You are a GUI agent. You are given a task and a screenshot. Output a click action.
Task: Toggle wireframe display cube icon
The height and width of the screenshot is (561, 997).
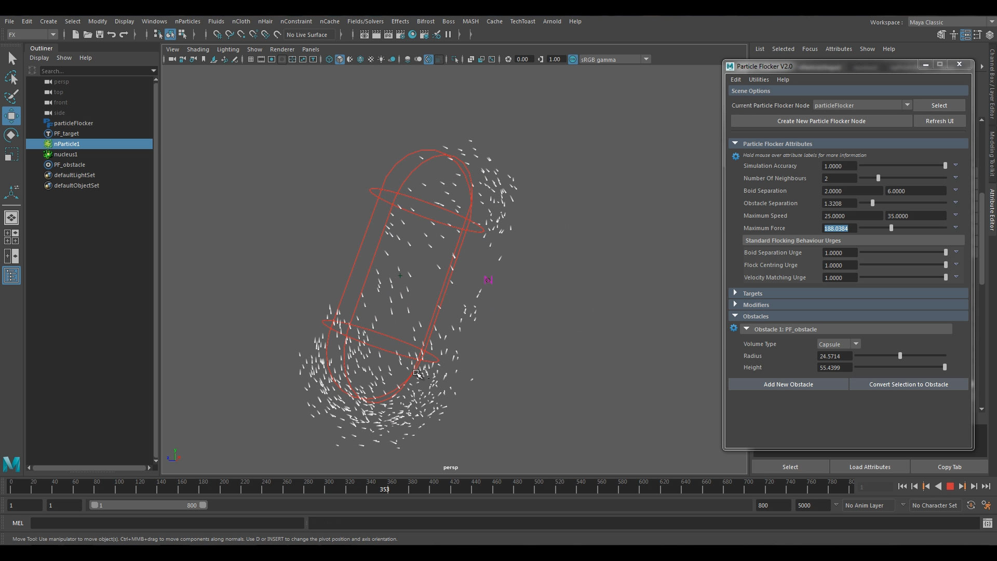point(329,59)
